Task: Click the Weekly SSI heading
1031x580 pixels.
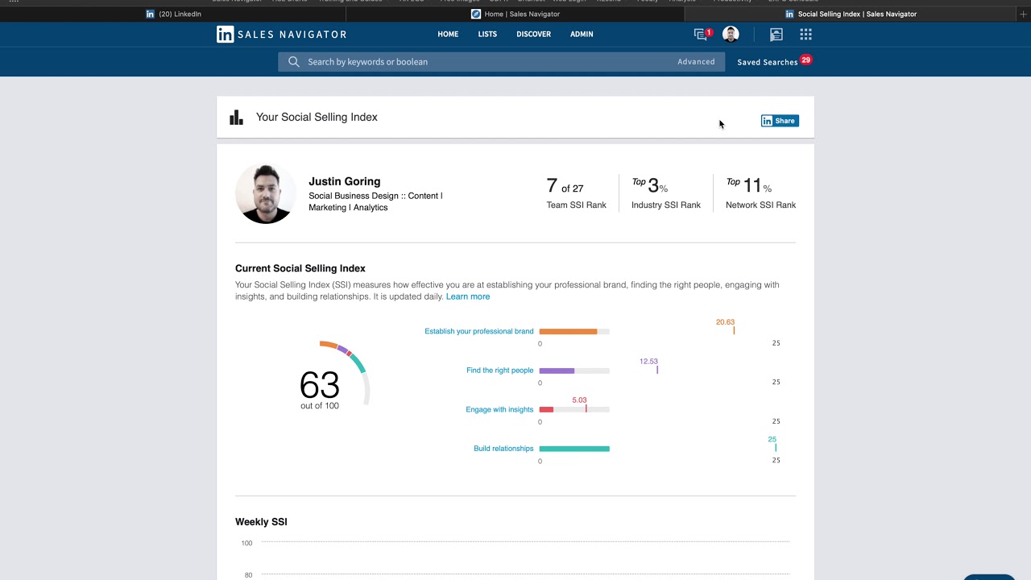Action: point(261,522)
